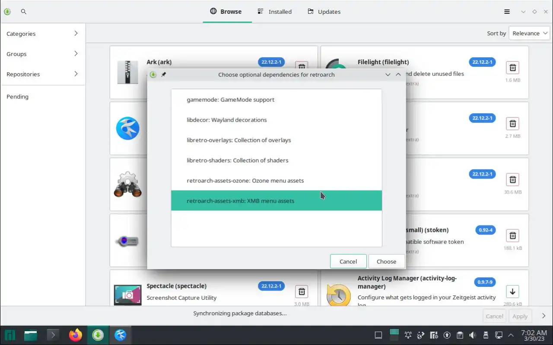
Task: Click the trash icon beside the 2.7 MB package
Action: tap(512, 124)
